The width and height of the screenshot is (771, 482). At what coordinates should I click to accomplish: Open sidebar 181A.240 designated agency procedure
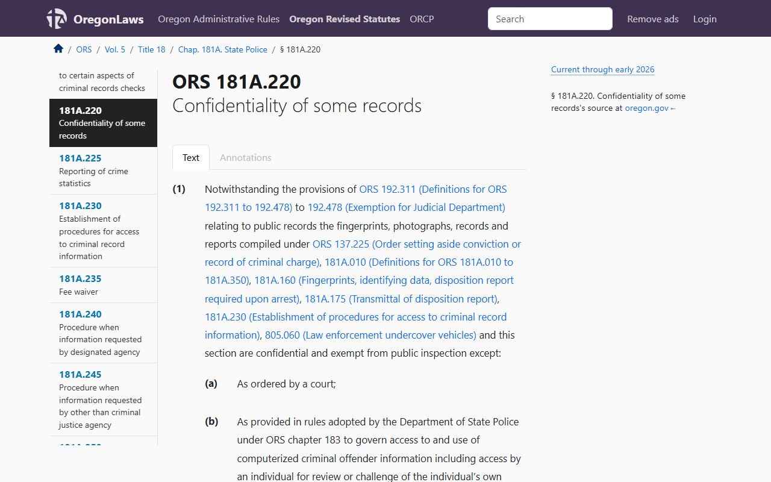point(103,333)
